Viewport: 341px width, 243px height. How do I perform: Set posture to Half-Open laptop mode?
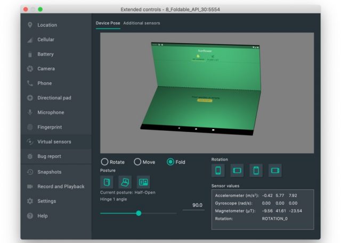coord(125,182)
